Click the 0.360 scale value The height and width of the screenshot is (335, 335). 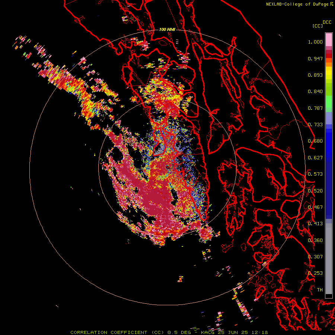click(315, 240)
